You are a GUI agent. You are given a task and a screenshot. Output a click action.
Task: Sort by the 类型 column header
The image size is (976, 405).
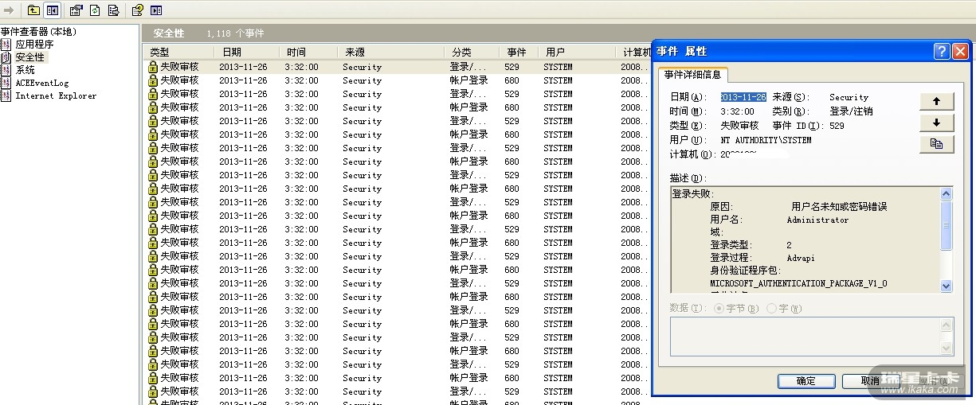coord(178,53)
